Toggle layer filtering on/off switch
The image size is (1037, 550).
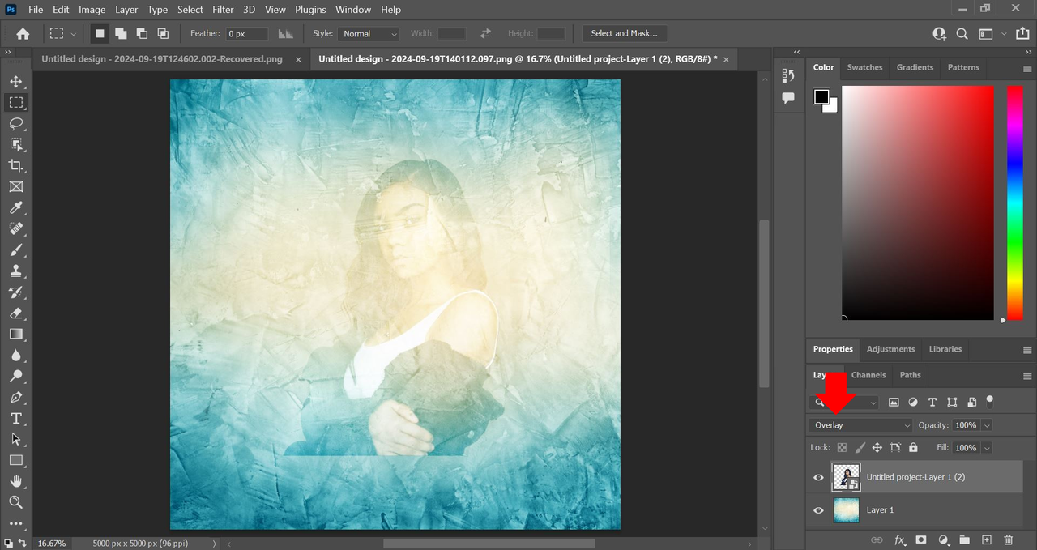point(989,400)
